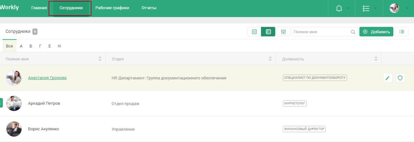Viewport: 414px width, 142px height.
Task: Edit Анастасия Громова with pencil icon
Action: click(x=388, y=78)
